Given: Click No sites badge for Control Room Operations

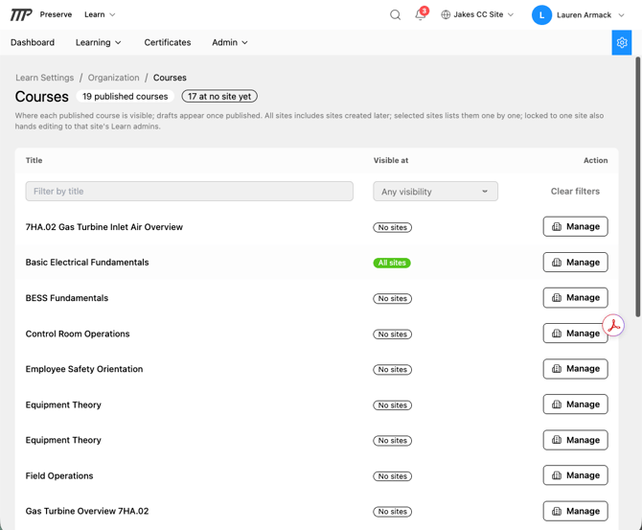Looking at the screenshot, I should click(x=392, y=334).
